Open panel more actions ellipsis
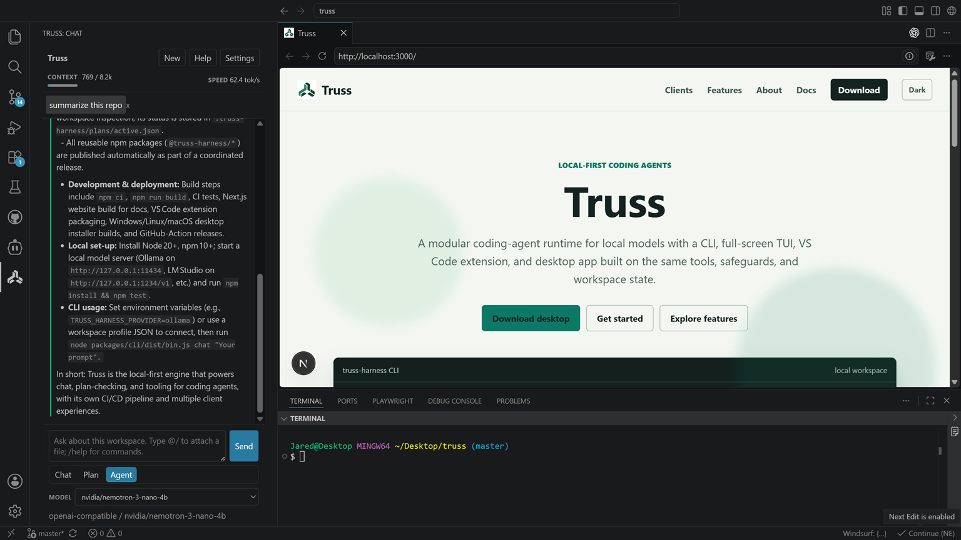The height and width of the screenshot is (540, 961). [x=906, y=401]
